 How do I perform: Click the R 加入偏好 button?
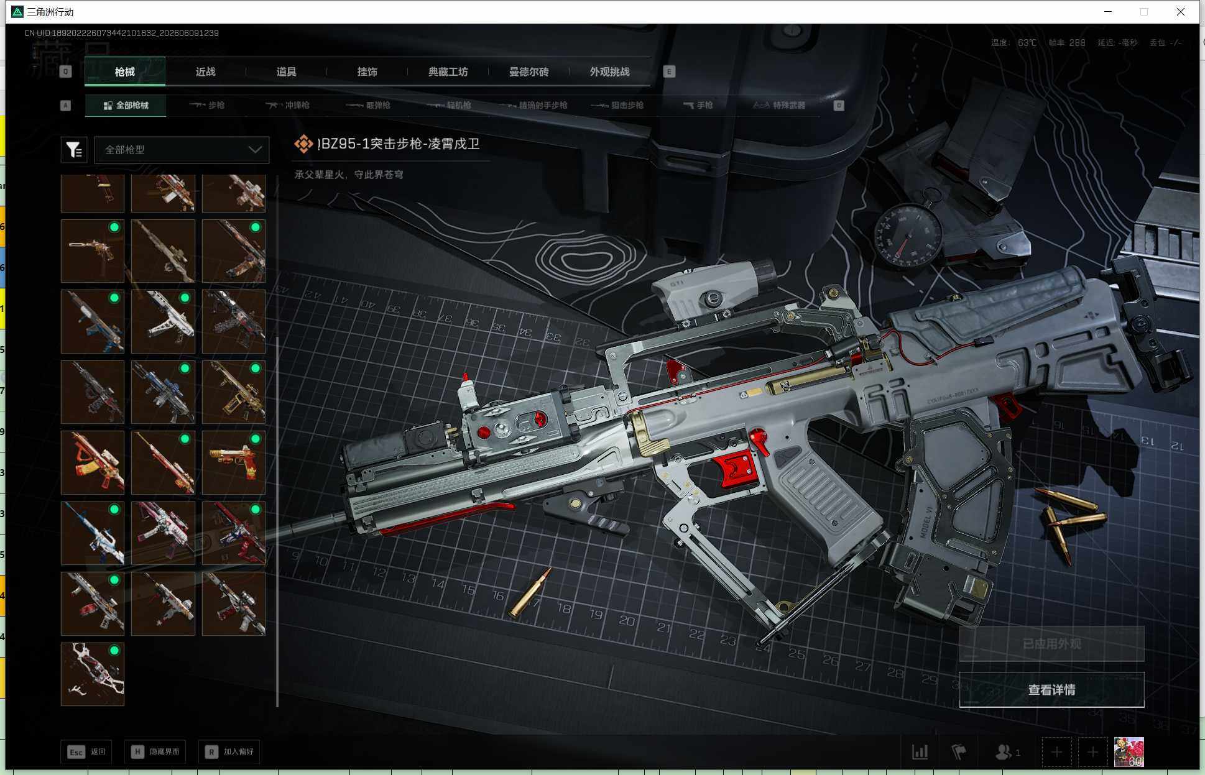(x=229, y=752)
